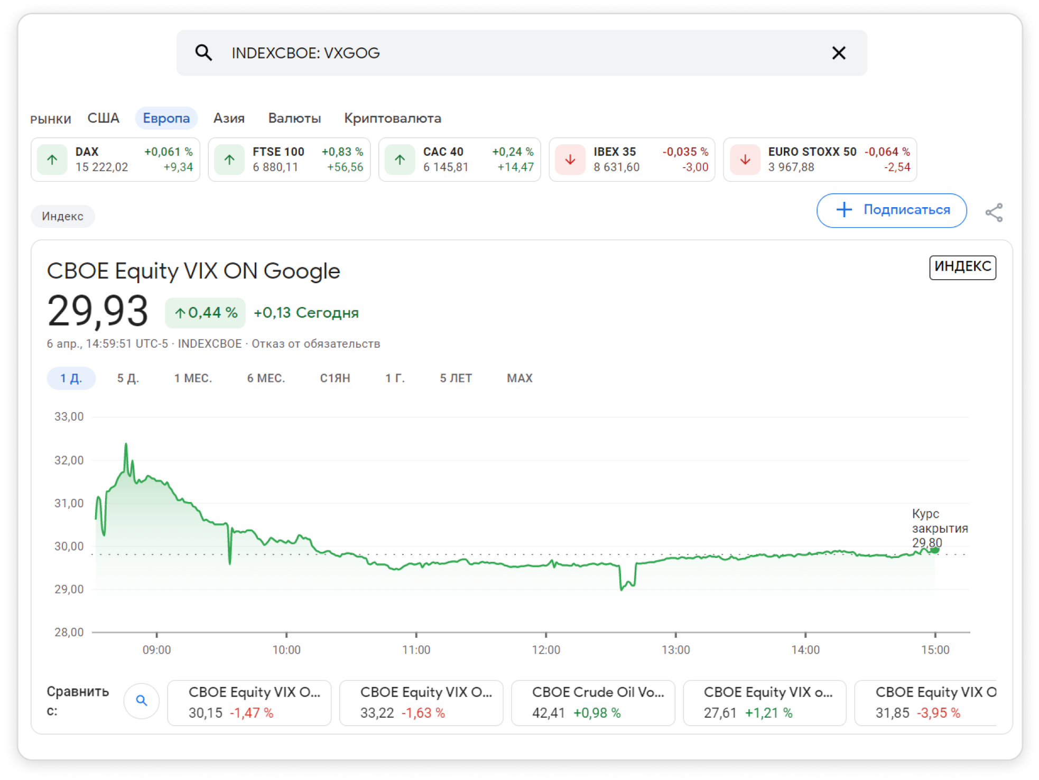
Task: Click the Индекс chip
Action: tap(62, 216)
